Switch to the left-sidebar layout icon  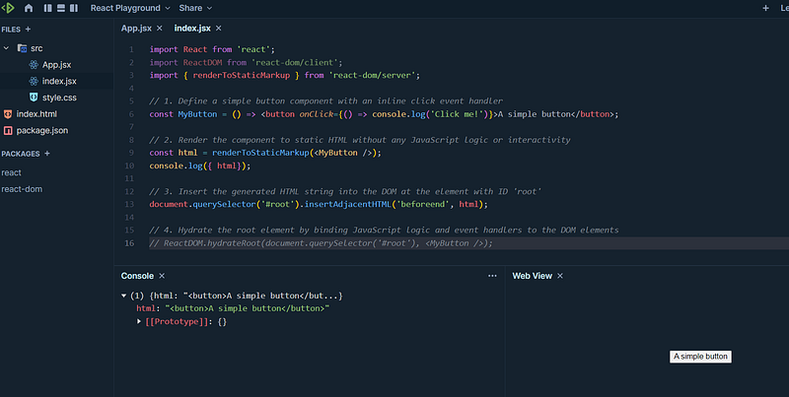pos(47,8)
